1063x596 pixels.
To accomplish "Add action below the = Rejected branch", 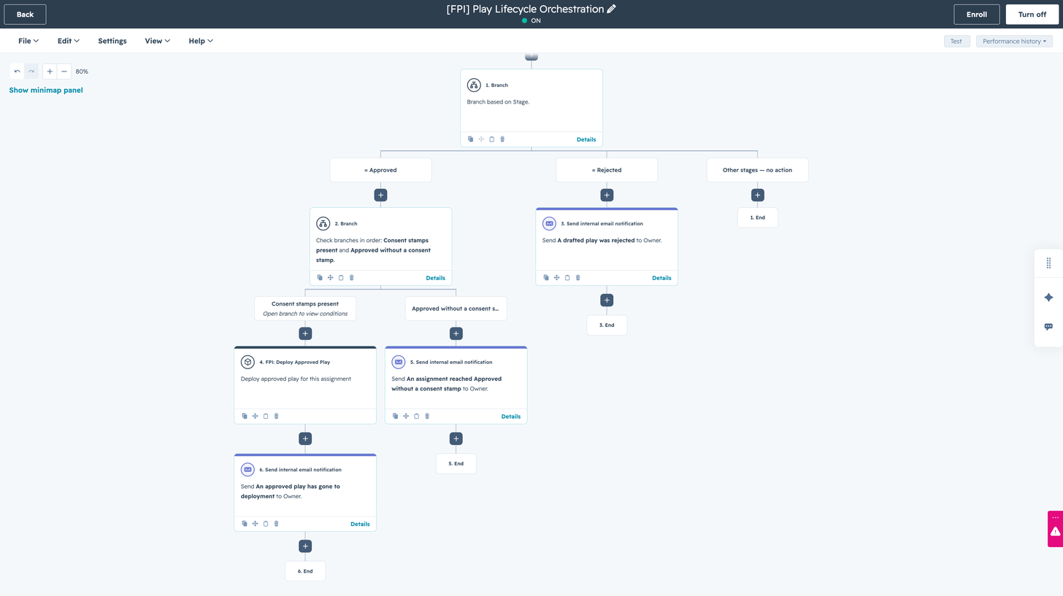I will [607, 196].
